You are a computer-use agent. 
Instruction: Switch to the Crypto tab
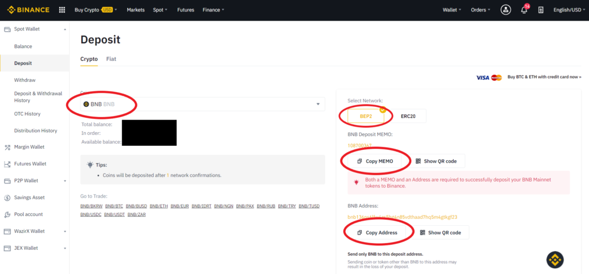click(89, 59)
